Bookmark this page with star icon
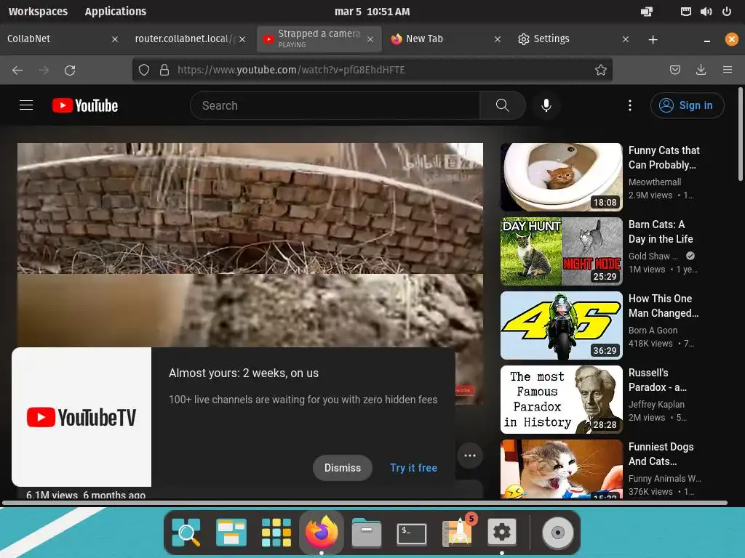 point(600,70)
